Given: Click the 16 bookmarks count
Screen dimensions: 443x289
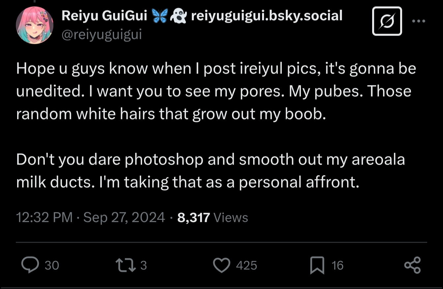Looking at the screenshot, I should [338, 265].
